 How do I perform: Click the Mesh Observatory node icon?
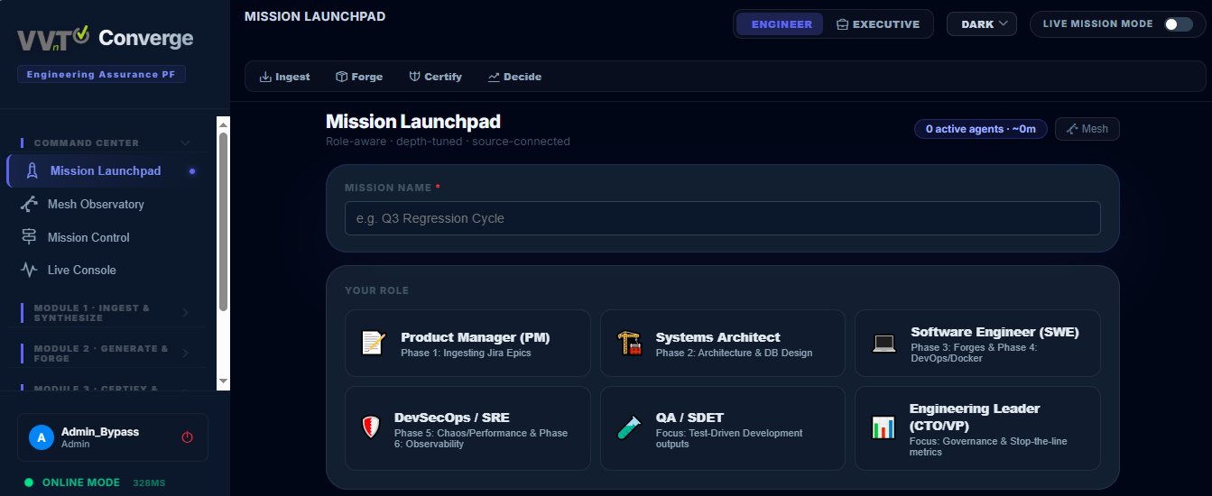tap(29, 205)
